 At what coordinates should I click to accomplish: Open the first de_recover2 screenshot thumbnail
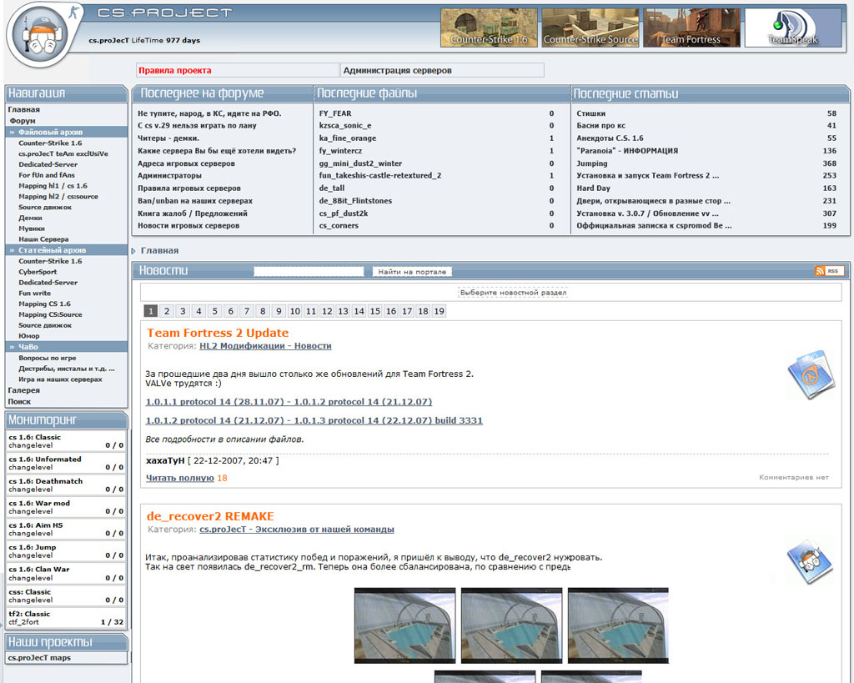tap(404, 625)
